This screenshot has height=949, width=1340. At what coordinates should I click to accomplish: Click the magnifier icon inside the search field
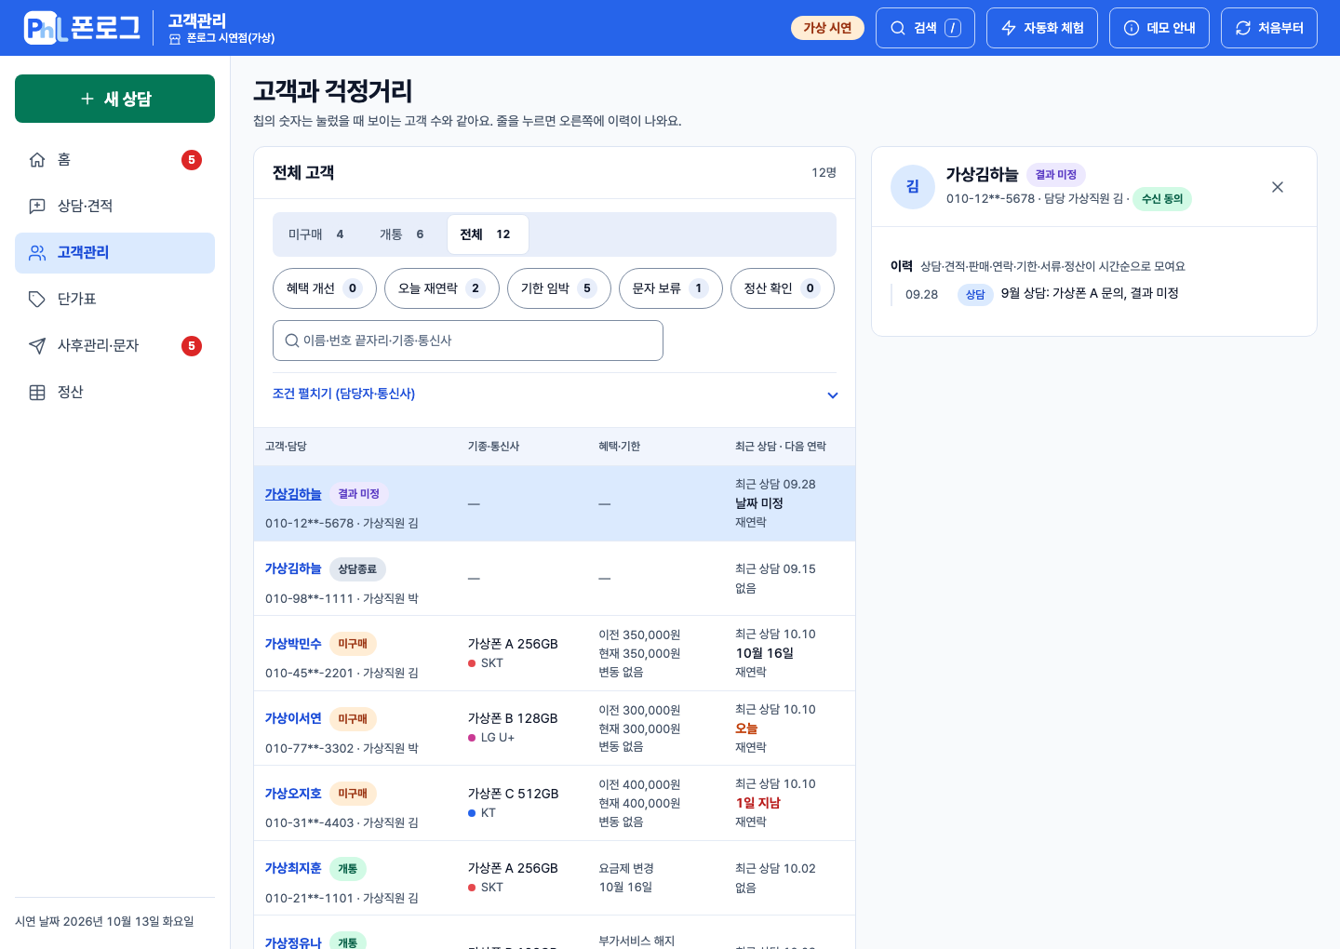click(x=292, y=341)
